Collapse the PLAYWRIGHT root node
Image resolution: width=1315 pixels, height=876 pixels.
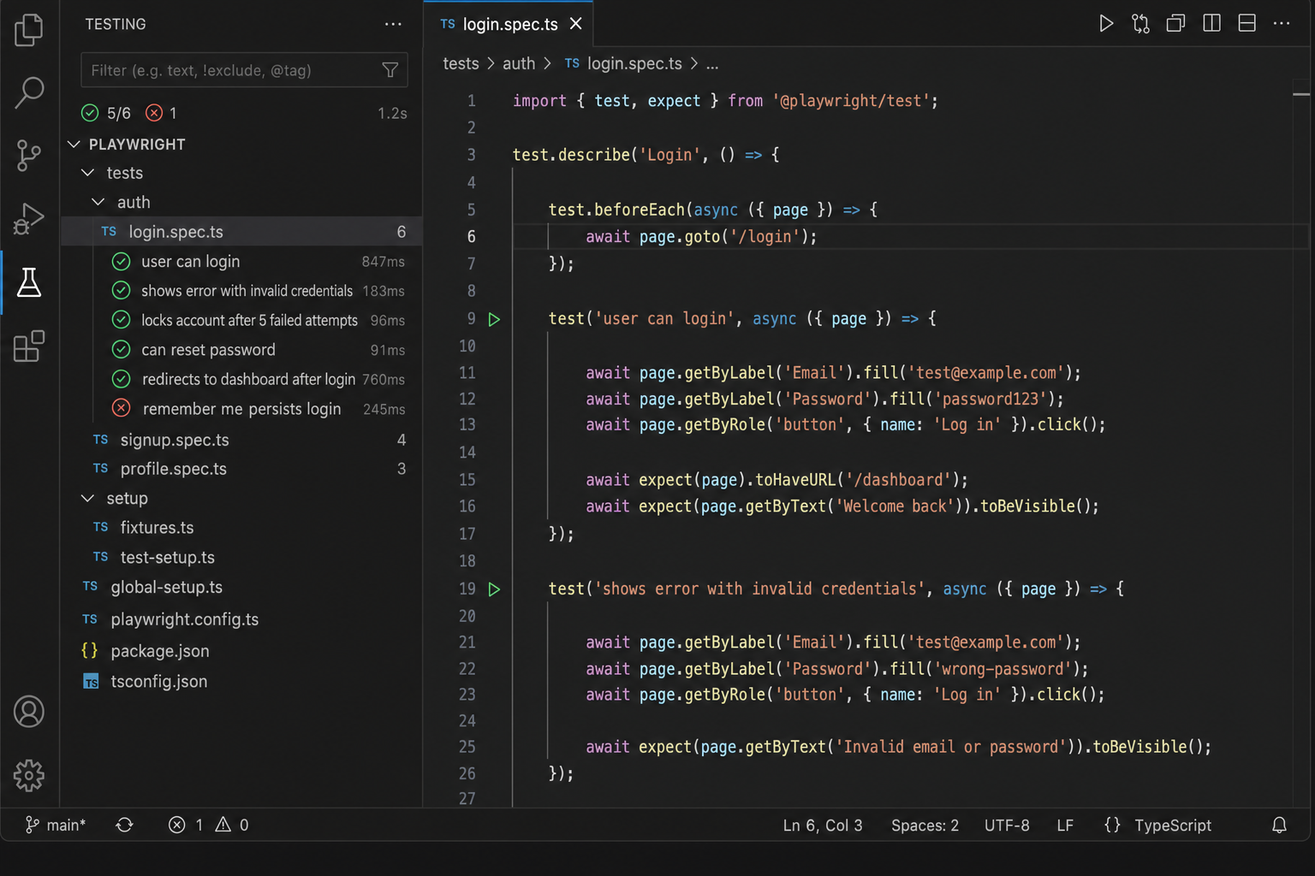74,145
